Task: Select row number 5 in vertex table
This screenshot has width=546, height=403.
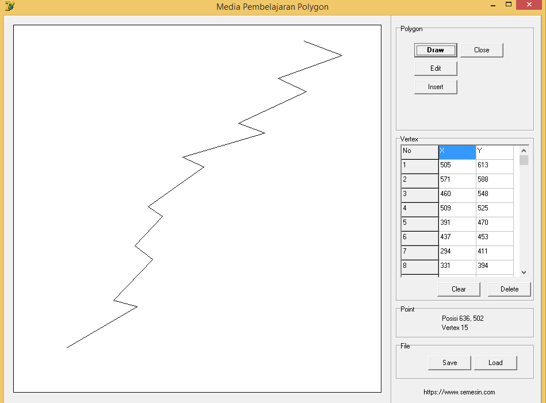Action: [x=419, y=223]
